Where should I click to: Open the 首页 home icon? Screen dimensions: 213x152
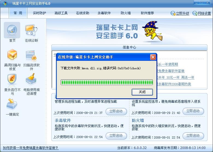pos(12,30)
